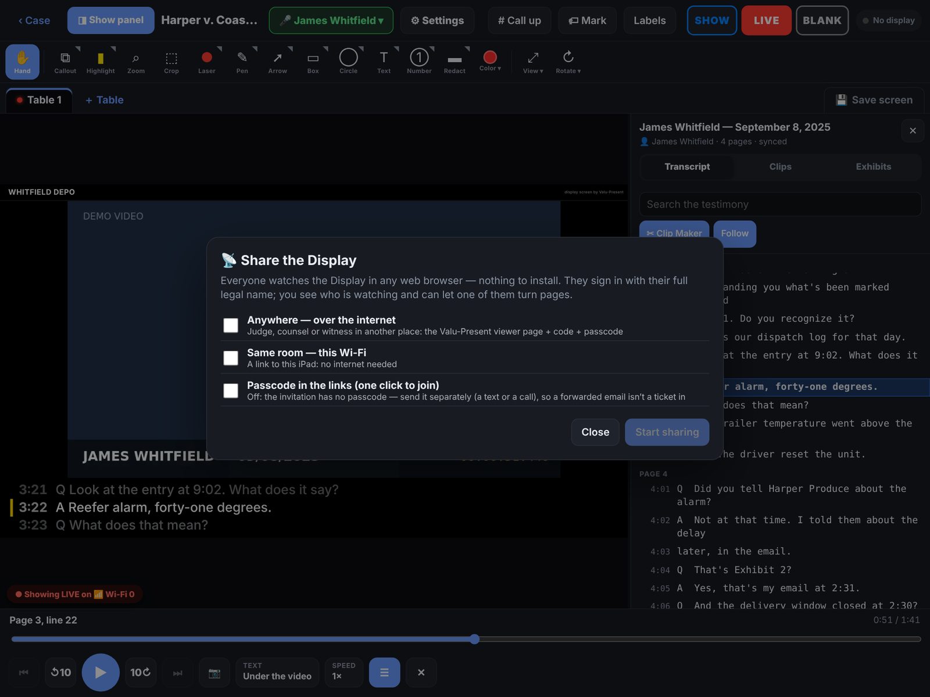Toggle the transcript lines icon button
This screenshot has width=930, height=697.
click(384, 673)
